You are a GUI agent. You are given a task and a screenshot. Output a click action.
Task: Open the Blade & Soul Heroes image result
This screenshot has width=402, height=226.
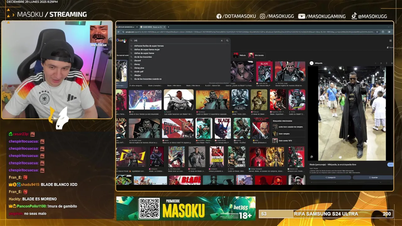tap(145, 100)
